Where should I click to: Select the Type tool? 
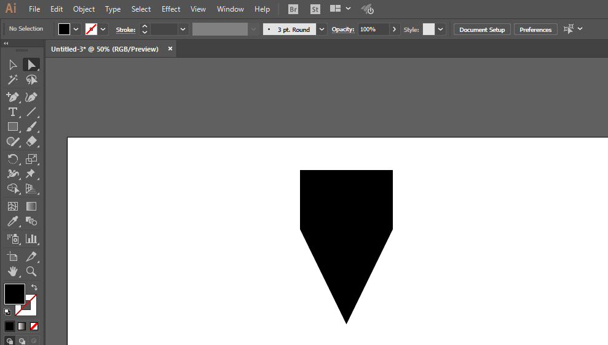13,112
